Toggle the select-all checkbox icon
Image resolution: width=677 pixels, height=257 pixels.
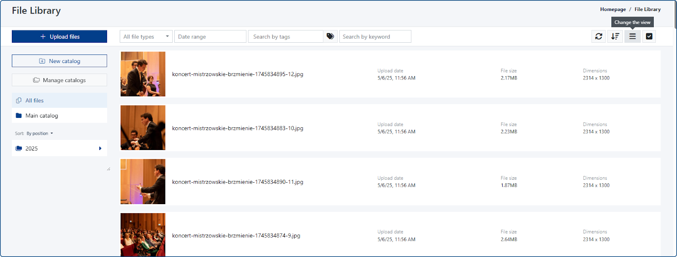[649, 36]
